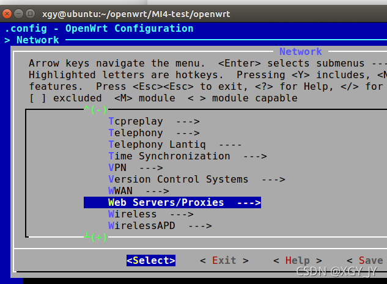387x284 pixels.
Task: Click the < Save button
Action: [x=365, y=261]
